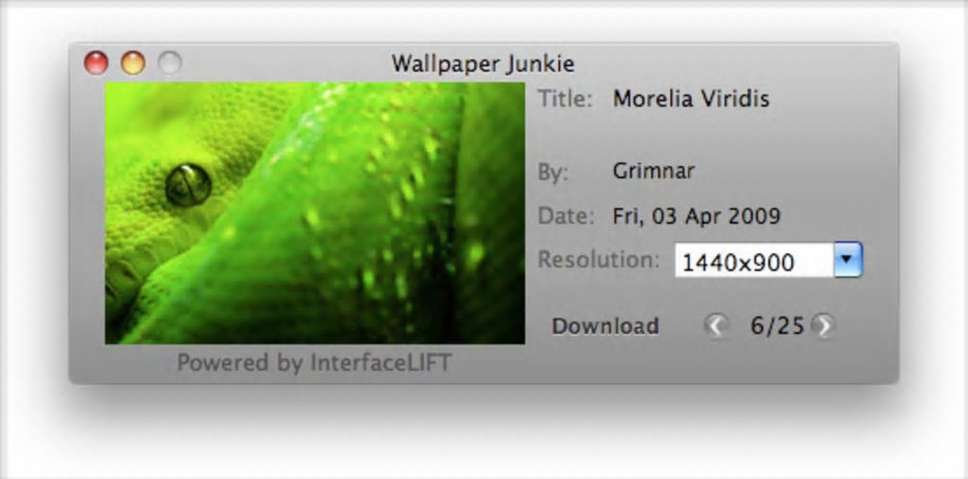Screen dimensions: 968x479
Task: Click the Wallpaper Junkie title bar text
Action: [483, 63]
